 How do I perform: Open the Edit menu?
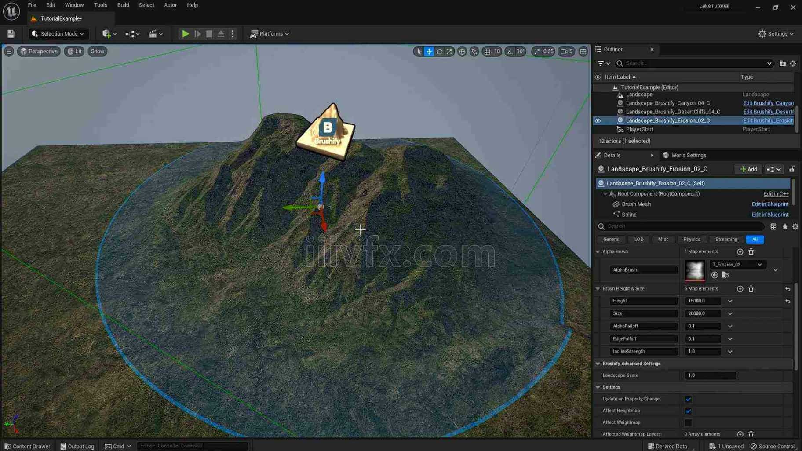click(51, 5)
